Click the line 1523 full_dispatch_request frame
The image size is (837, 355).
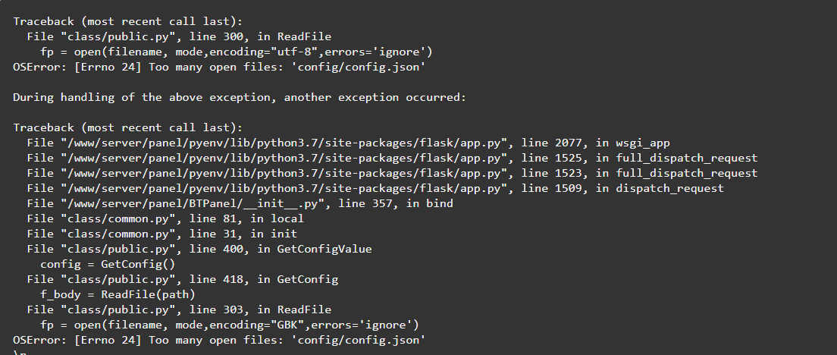coord(392,173)
